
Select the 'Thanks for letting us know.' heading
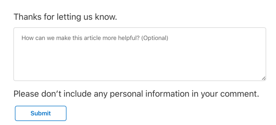[x=65, y=17]
